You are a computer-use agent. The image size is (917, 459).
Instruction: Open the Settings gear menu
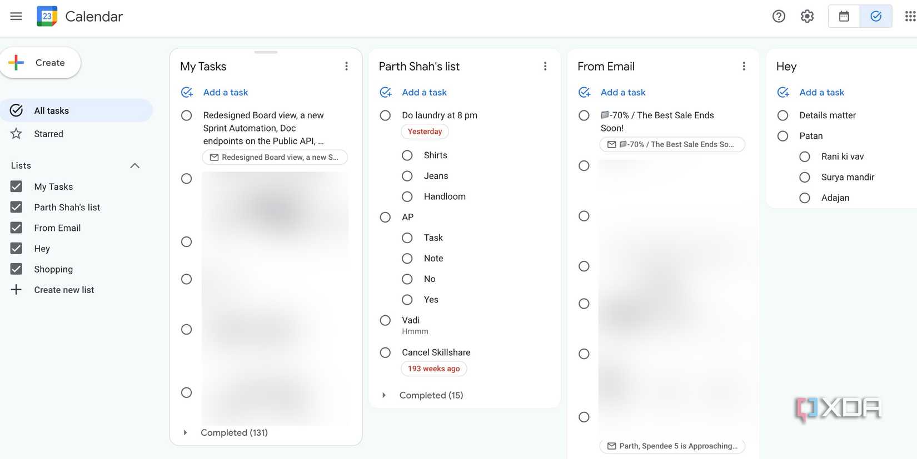[x=807, y=16]
